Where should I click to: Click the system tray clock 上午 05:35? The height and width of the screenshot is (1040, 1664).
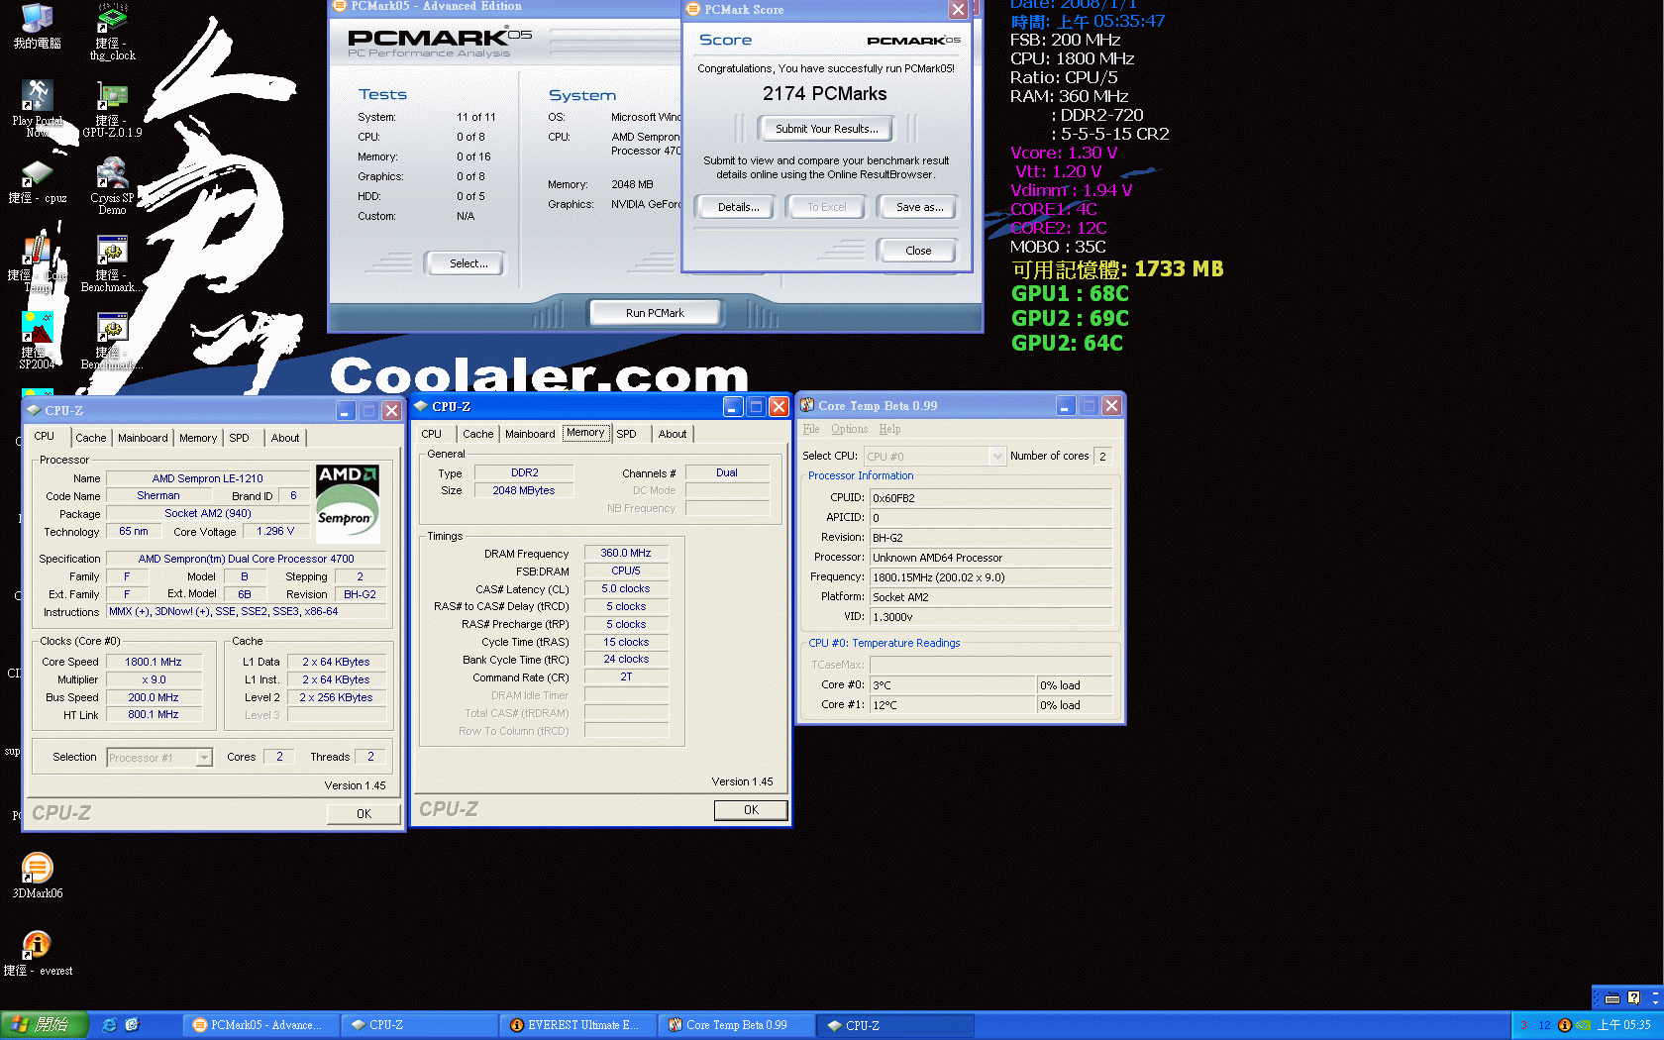[x=1624, y=1025]
